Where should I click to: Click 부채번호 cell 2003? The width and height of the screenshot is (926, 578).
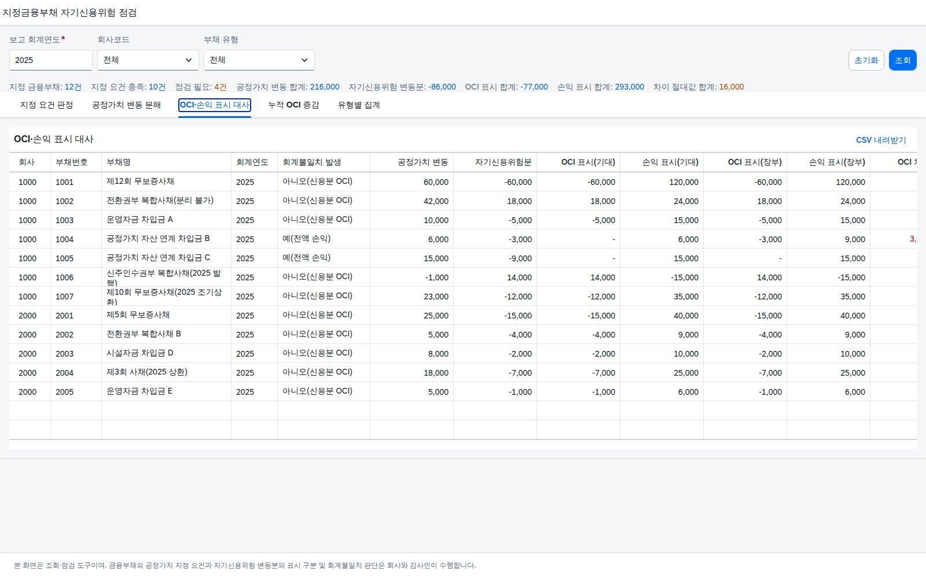(x=76, y=354)
